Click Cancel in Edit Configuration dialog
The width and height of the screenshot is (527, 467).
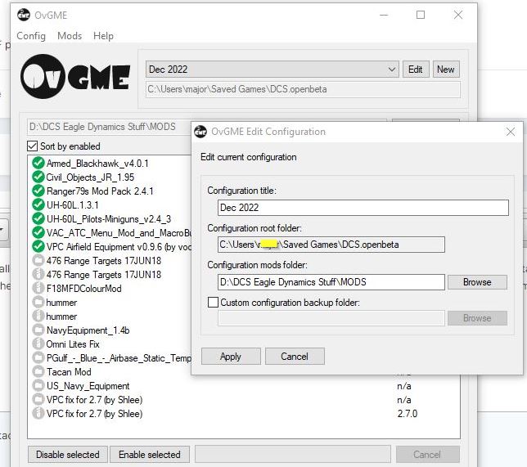click(295, 356)
